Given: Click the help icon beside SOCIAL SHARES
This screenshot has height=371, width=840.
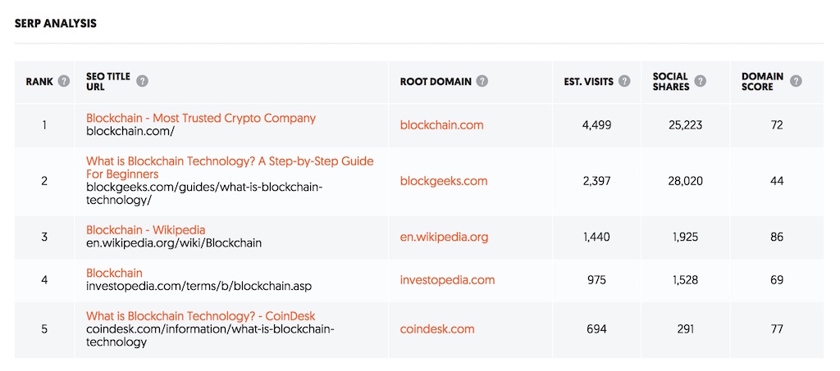Looking at the screenshot, I should point(701,81).
